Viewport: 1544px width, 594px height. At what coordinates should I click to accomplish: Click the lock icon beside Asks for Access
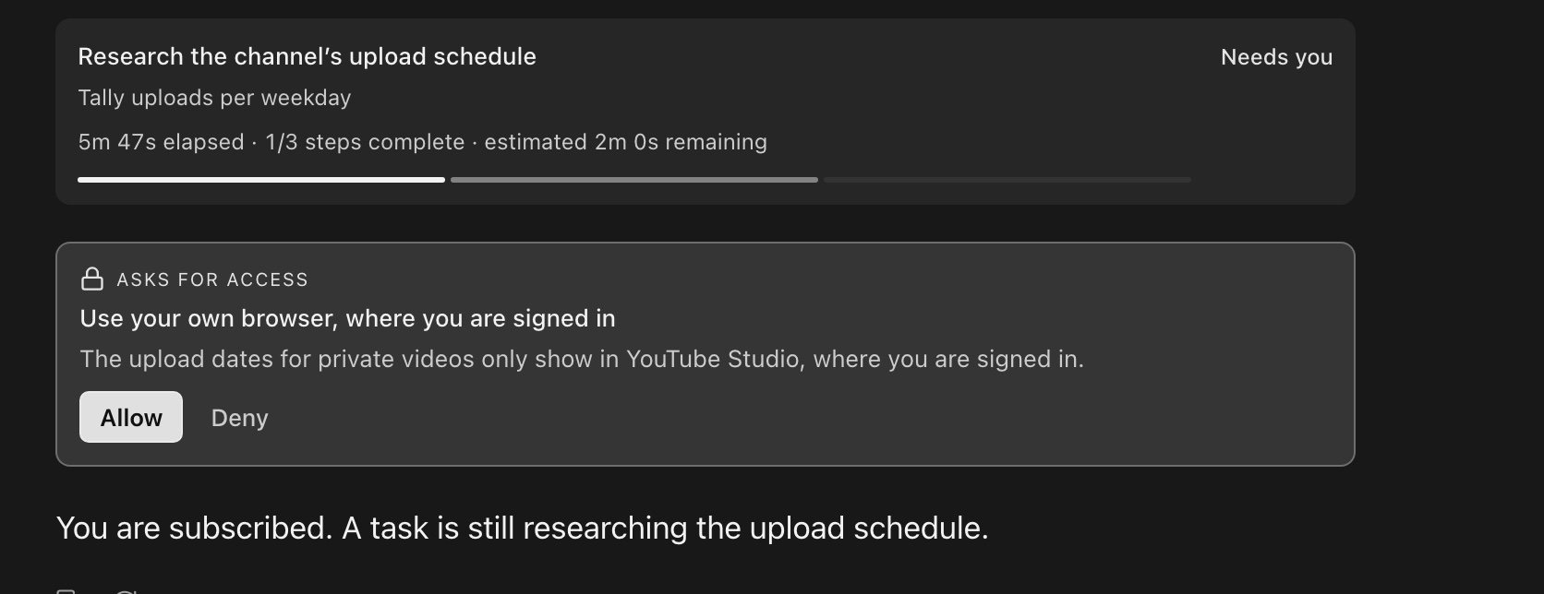click(x=92, y=279)
